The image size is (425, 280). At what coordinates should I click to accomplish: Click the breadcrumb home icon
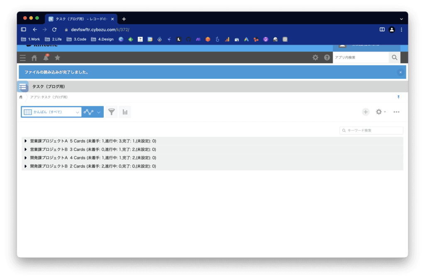point(21,97)
